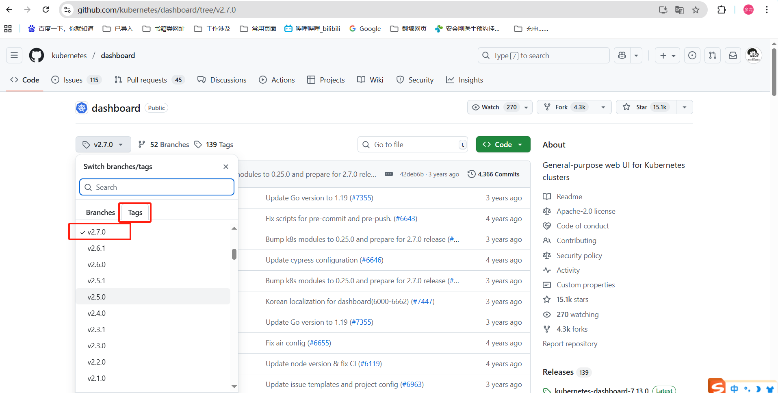Viewport: 778px width, 393px height.
Task: Open the pull requests shortcut icon in header
Action: (713, 55)
